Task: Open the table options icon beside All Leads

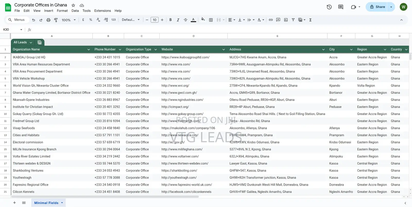Action: point(40,42)
